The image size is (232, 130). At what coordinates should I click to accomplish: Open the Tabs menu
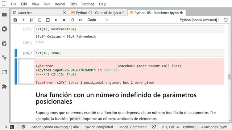pos(73,4)
